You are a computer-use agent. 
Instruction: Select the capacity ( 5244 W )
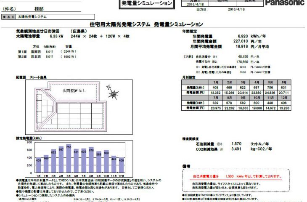(x=68, y=51)
